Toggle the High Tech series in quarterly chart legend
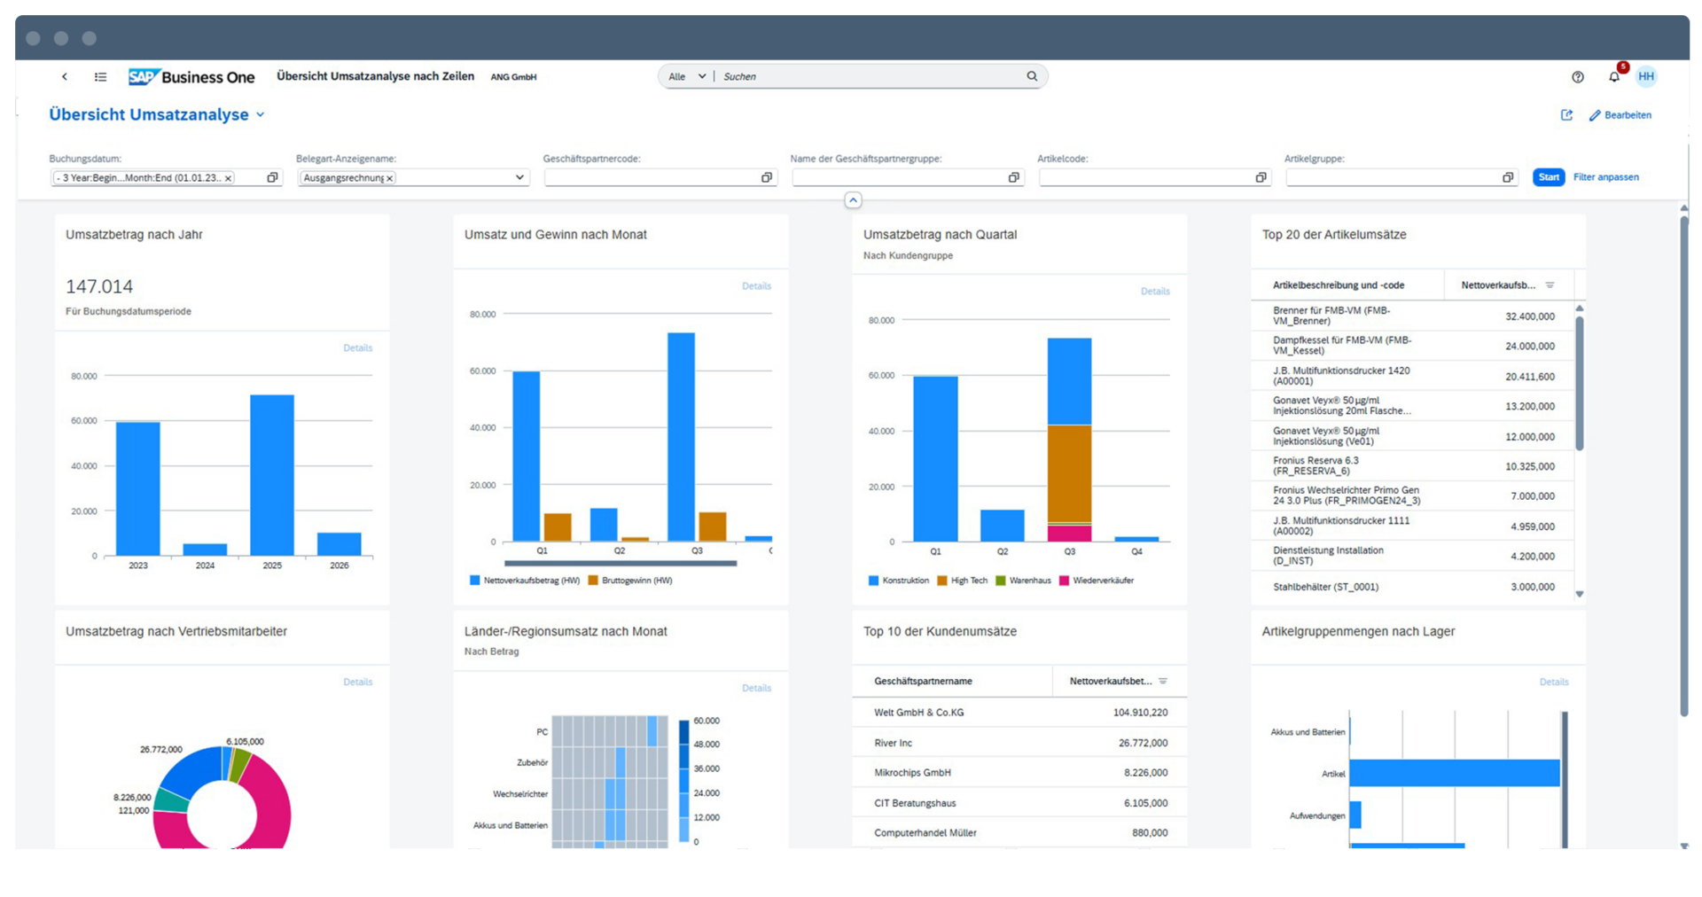 click(963, 581)
